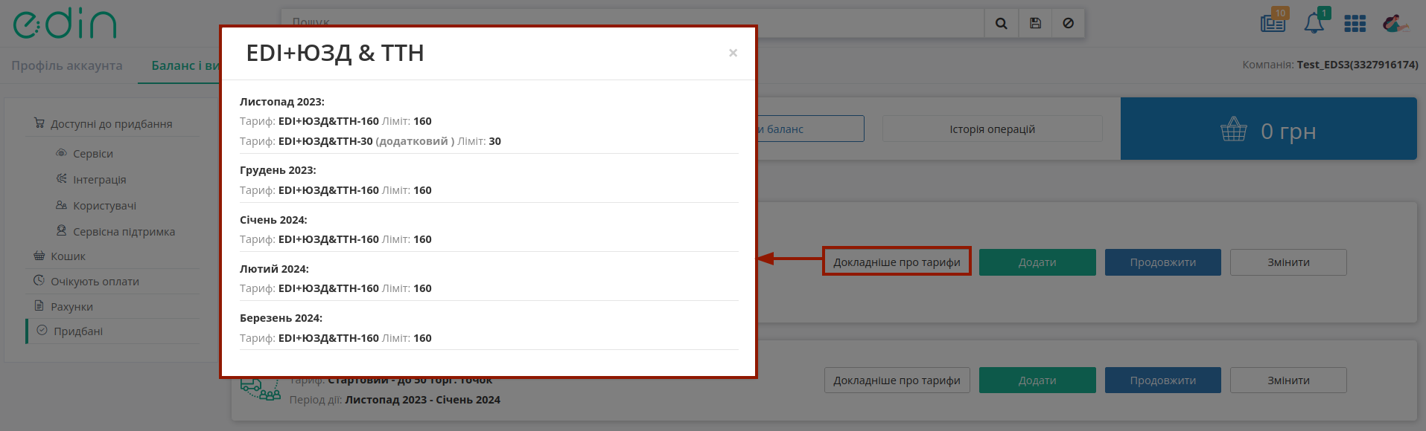Screen dimensions: 1426x431
Task: Click the save search icon
Action: 1035,23
